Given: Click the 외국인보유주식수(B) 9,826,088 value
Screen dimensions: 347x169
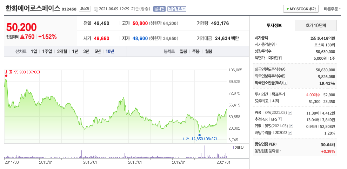Looking at the screenshot, I should tap(326, 77).
